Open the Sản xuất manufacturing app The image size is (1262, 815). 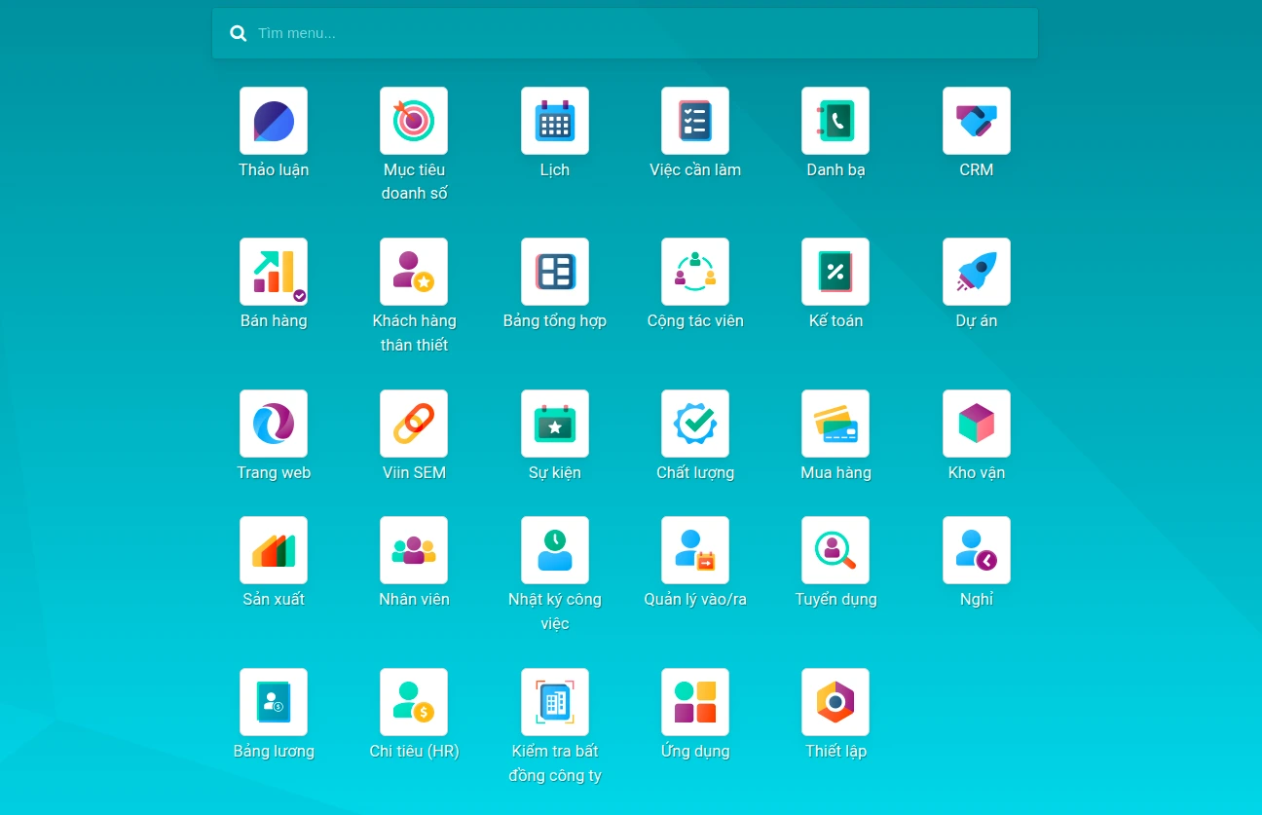pyautogui.click(x=274, y=551)
